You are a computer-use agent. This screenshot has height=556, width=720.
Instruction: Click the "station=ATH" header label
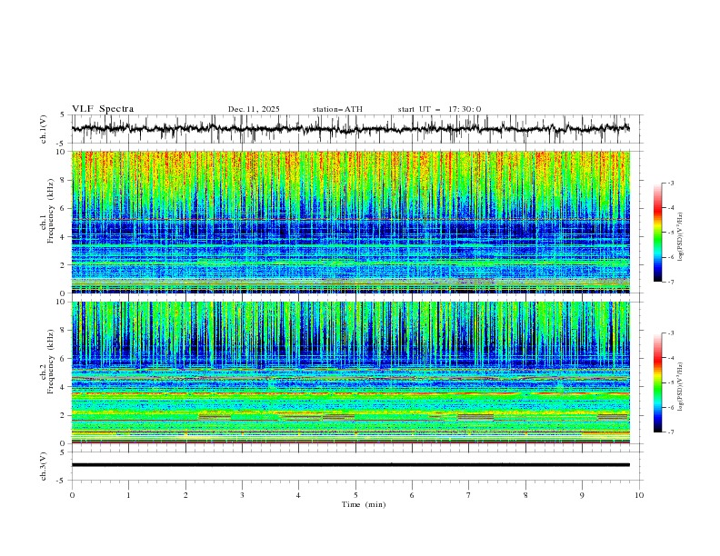click(x=337, y=109)
